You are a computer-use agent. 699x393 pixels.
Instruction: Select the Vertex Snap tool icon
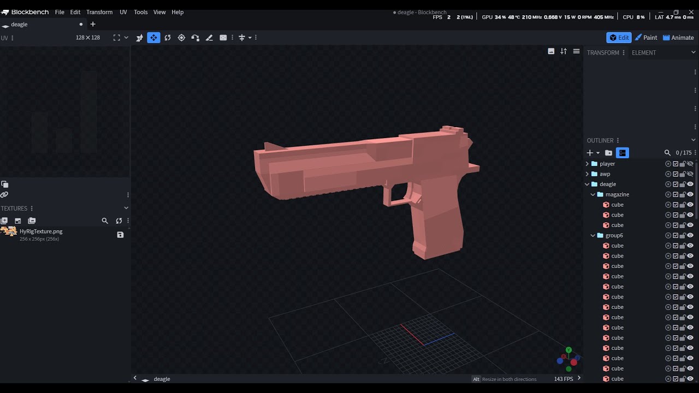196,38
